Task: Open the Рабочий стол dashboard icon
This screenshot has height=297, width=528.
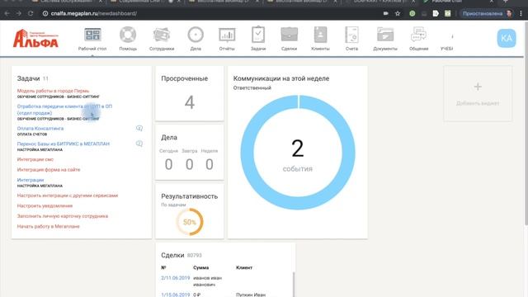Action: coord(92,35)
